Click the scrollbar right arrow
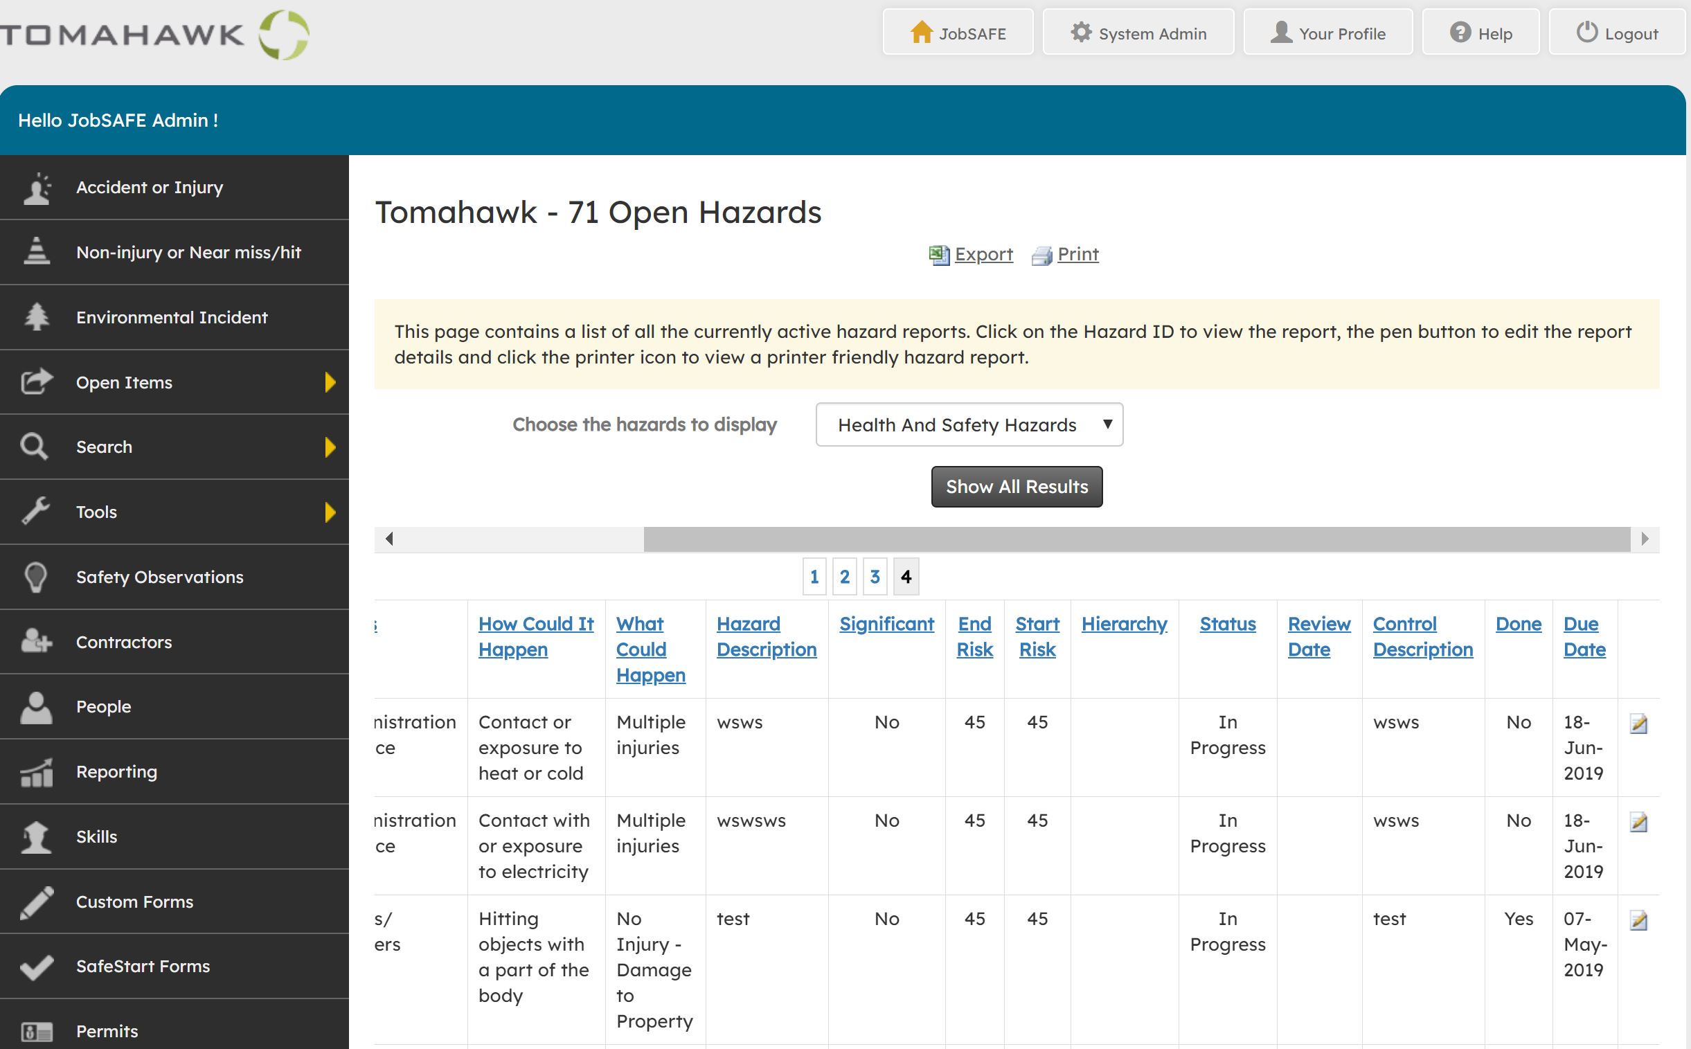1691x1049 pixels. coord(1645,539)
